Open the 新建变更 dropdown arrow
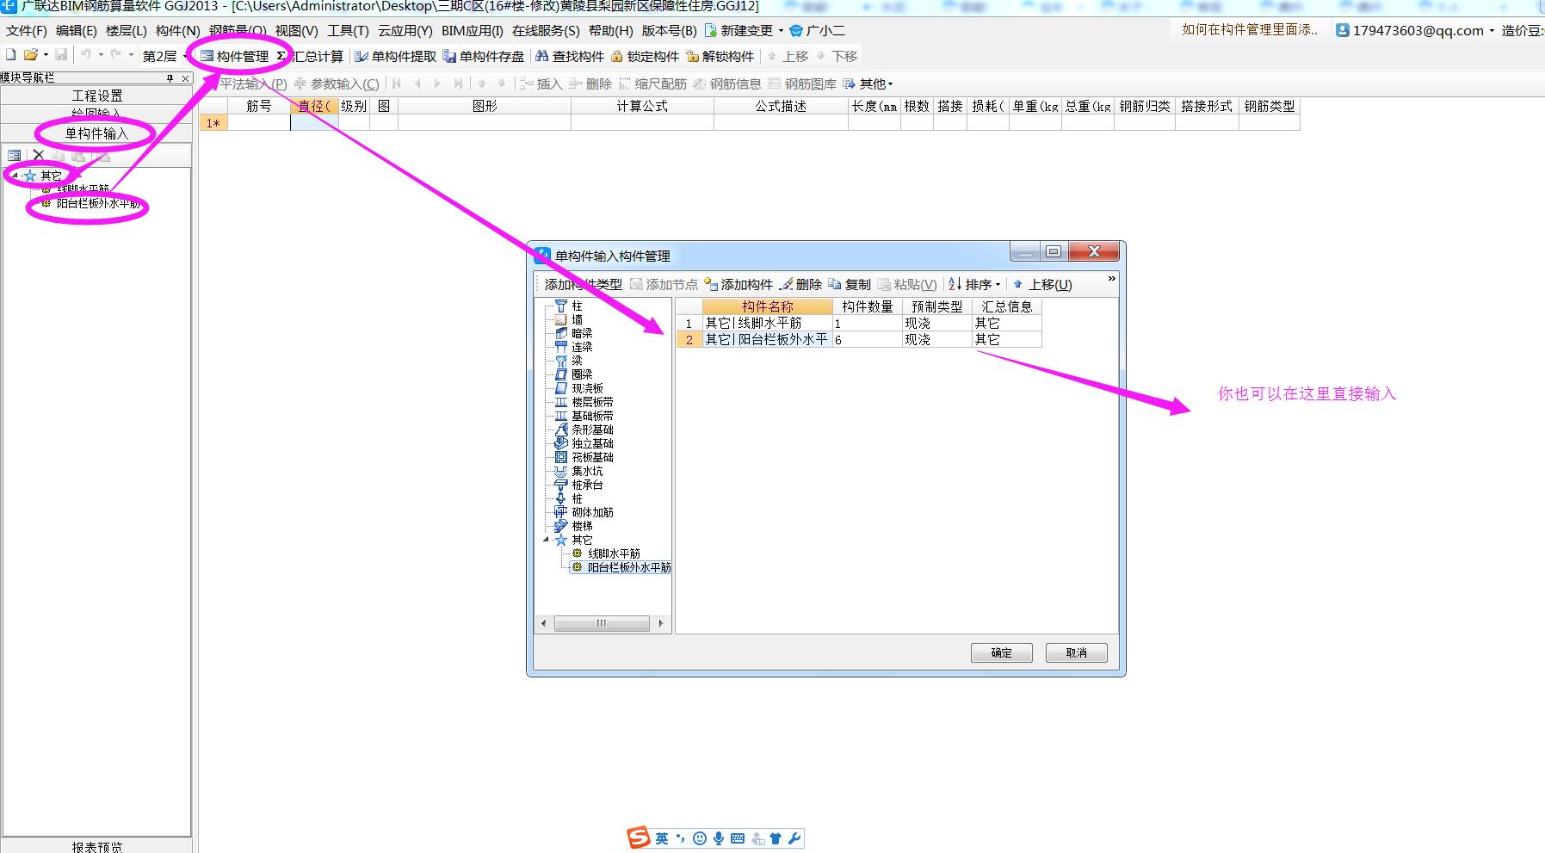The height and width of the screenshot is (853, 1545). tap(781, 31)
